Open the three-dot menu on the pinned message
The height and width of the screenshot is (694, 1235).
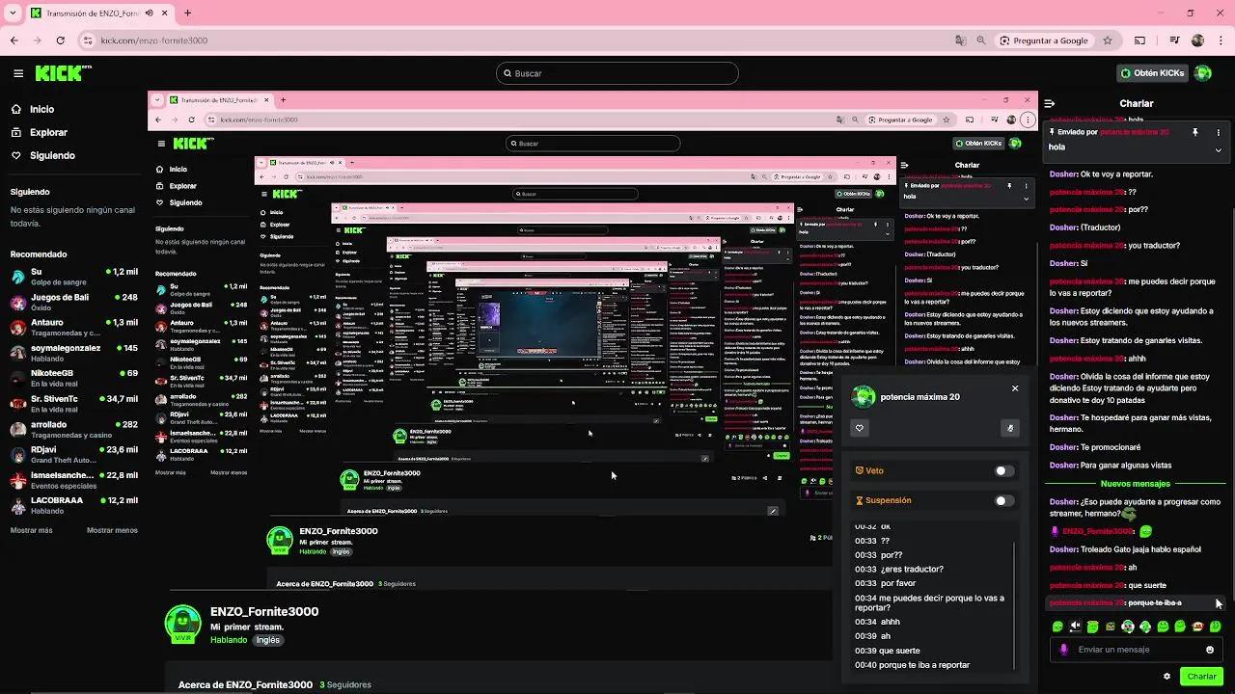pyautogui.click(x=1218, y=132)
